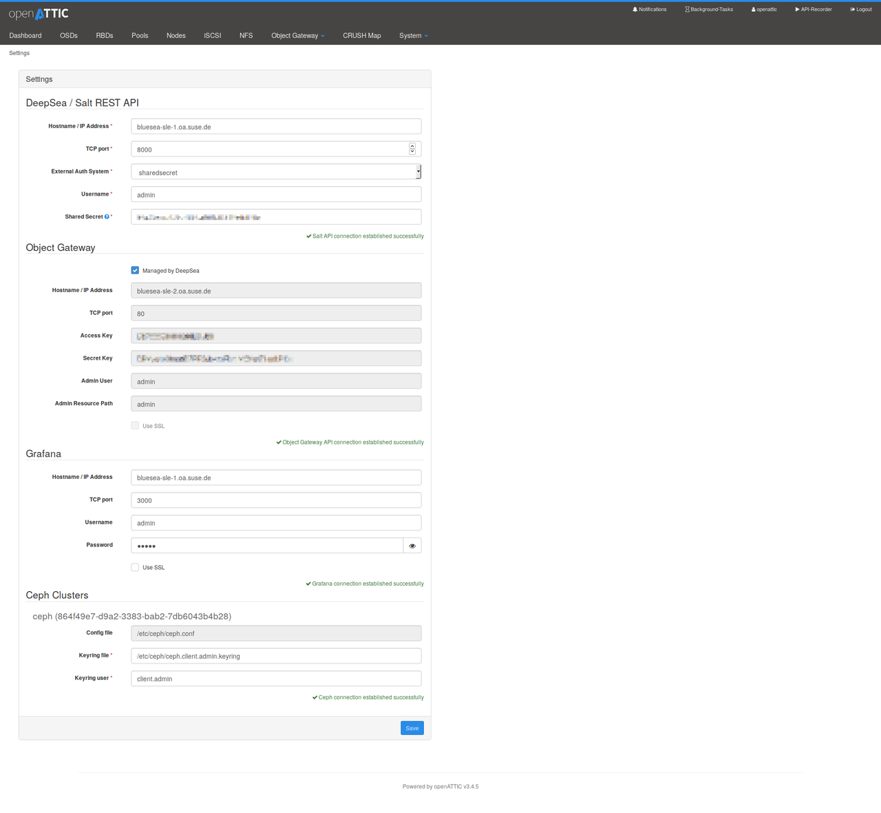Viewport: 881px width, 813px height.
Task: Click 'Ceph connection established successfully' text
Action: (x=368, y=697)
